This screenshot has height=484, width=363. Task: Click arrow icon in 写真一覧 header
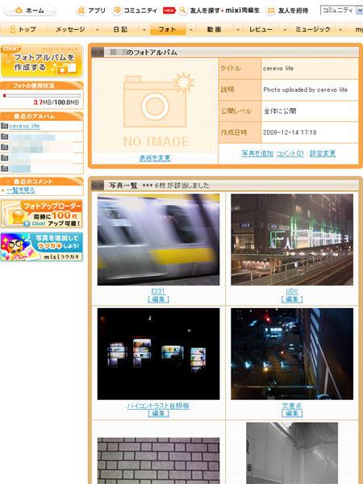tap(98, 186)
